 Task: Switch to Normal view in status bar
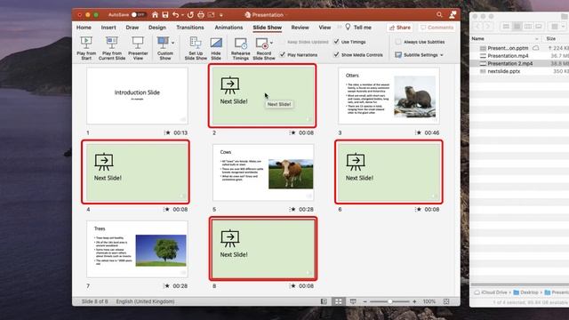tap(324, 301)
